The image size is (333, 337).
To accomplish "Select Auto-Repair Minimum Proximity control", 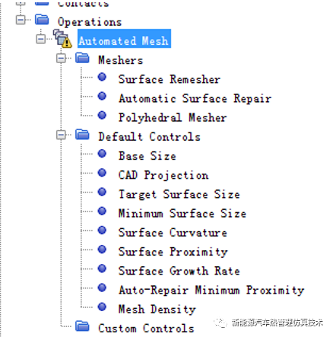I will [211, 290].
